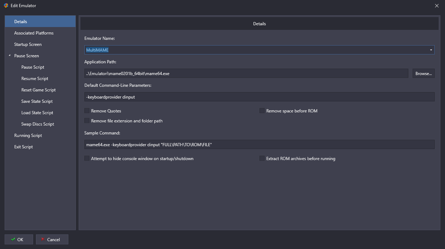This screenshot has height=249, width=445.
Task: Click the Sample Command text field
Action: pyautogui.click(x=260, y=144)
